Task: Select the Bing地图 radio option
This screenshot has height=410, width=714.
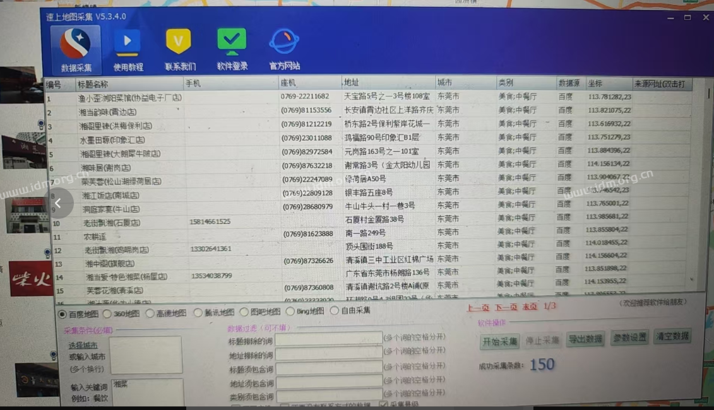Action: [x=290, y=311]
